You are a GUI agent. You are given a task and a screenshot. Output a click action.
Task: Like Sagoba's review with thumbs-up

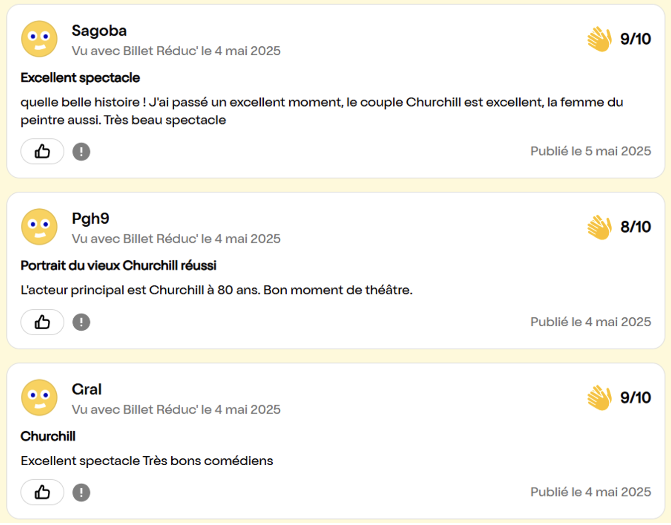click(42, 151)
